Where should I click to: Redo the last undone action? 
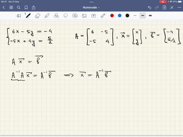coord(157,8)
